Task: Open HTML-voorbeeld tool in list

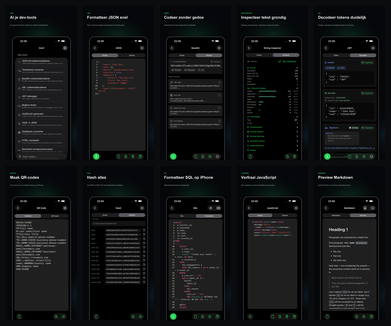Action: (41, 141)
